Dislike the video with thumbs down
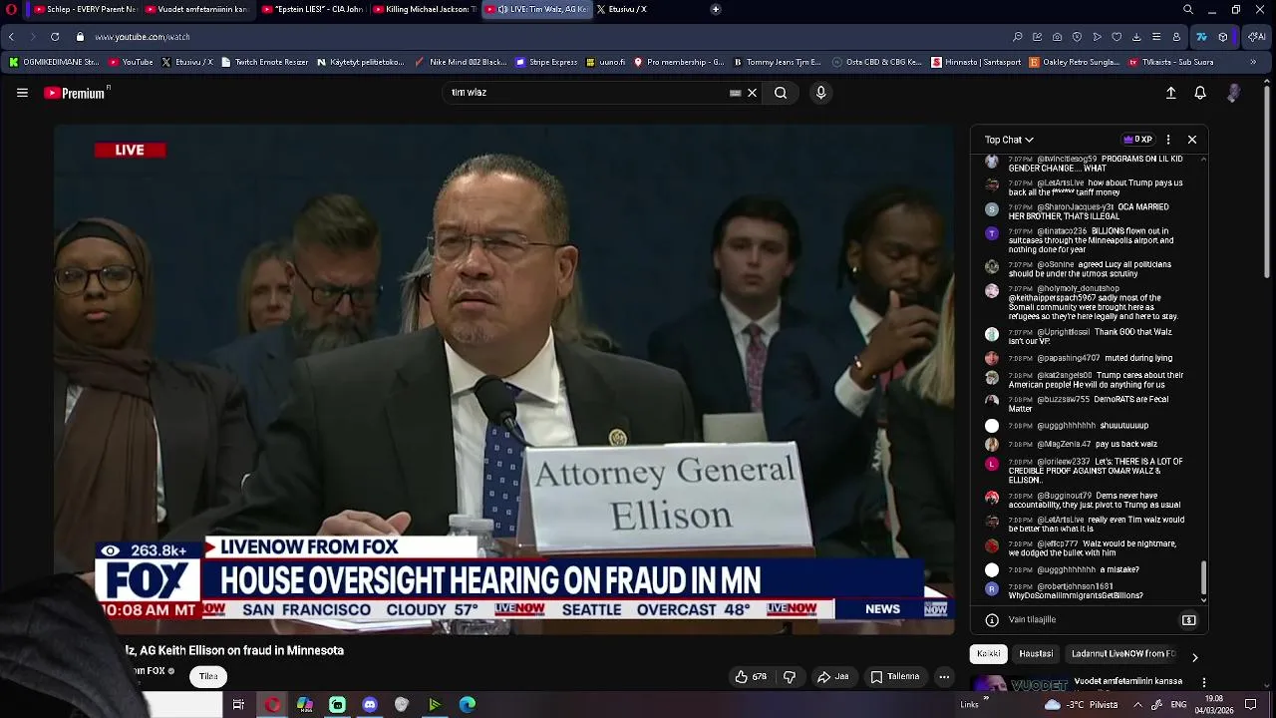 (790, 677)
